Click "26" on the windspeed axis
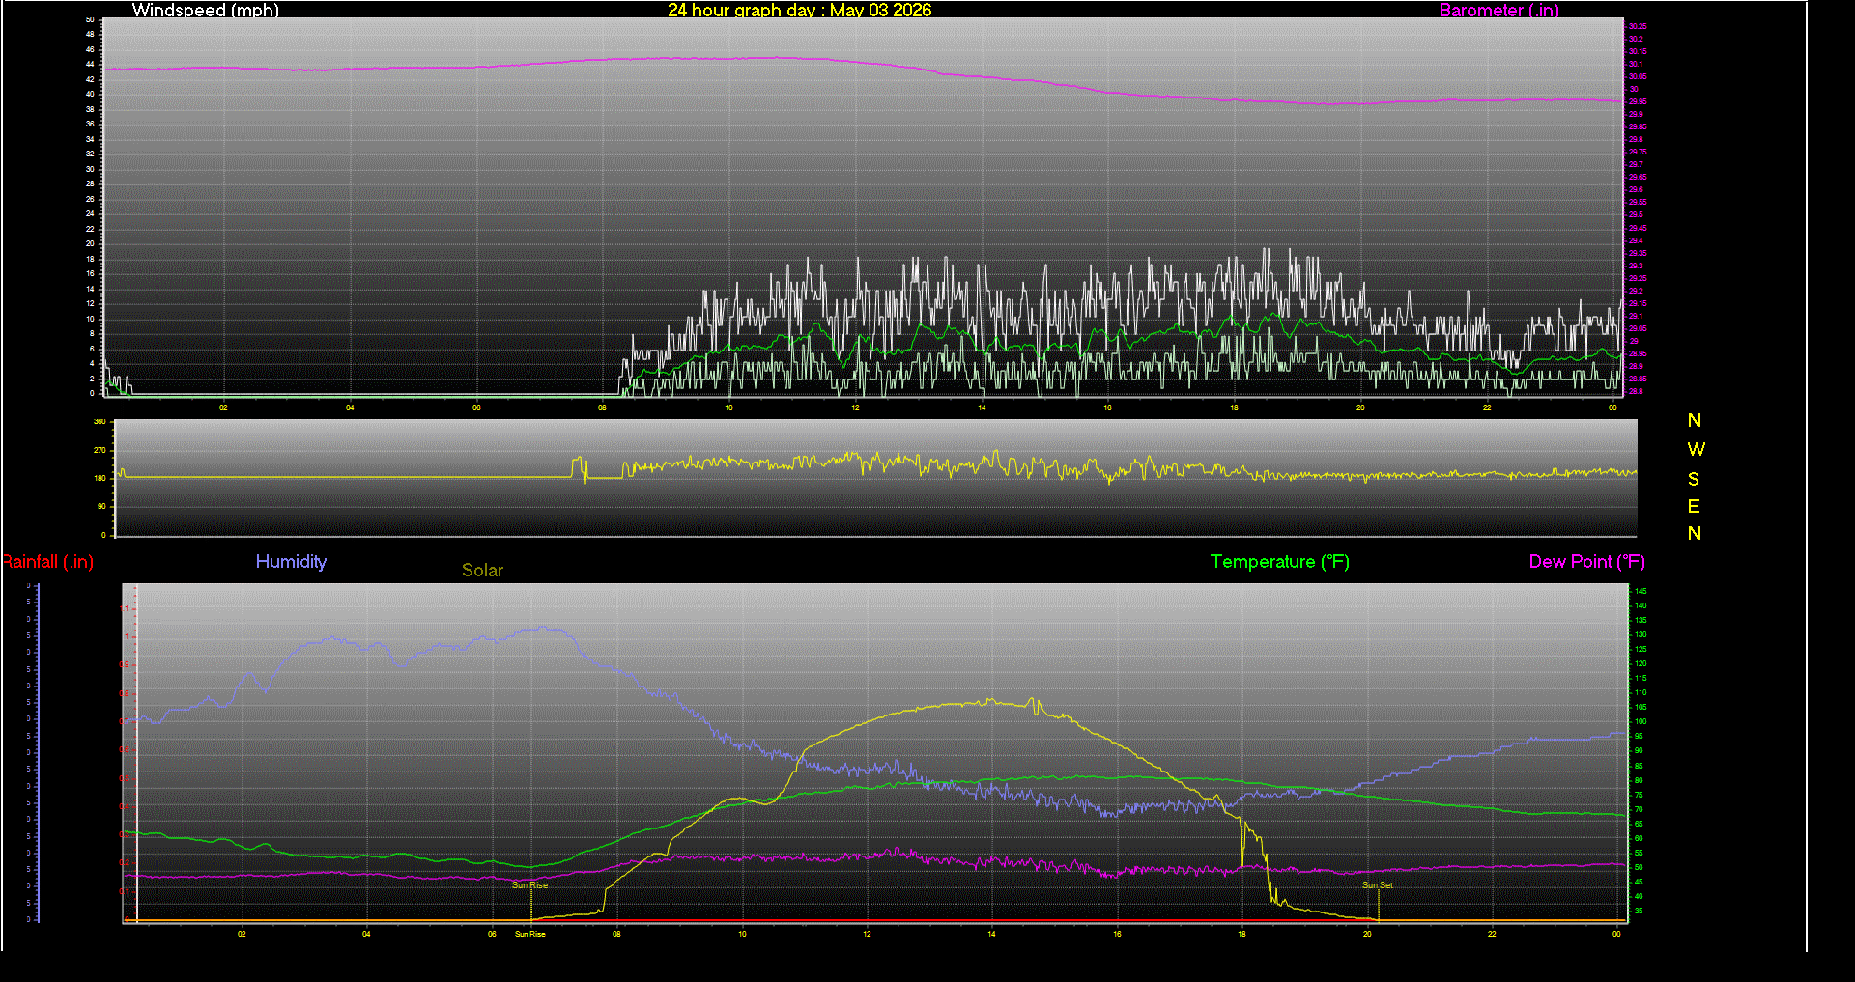This screenshot has height=982, width=1855. coord(90,199)
